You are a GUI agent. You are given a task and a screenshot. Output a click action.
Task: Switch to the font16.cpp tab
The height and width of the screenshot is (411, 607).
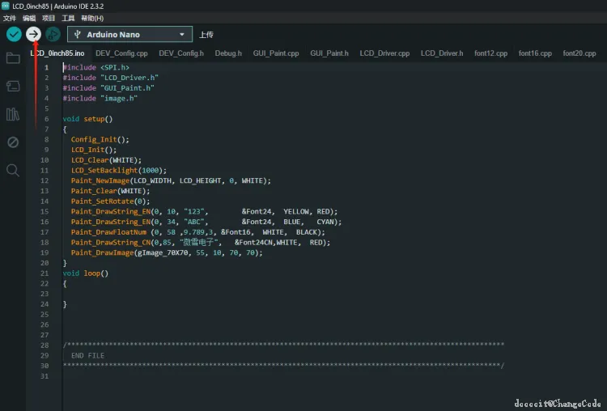point(535,53)
